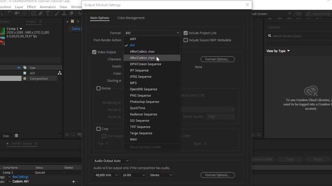
Task: Click audio Format Options button near Stereo
Action: pos(217,175)
